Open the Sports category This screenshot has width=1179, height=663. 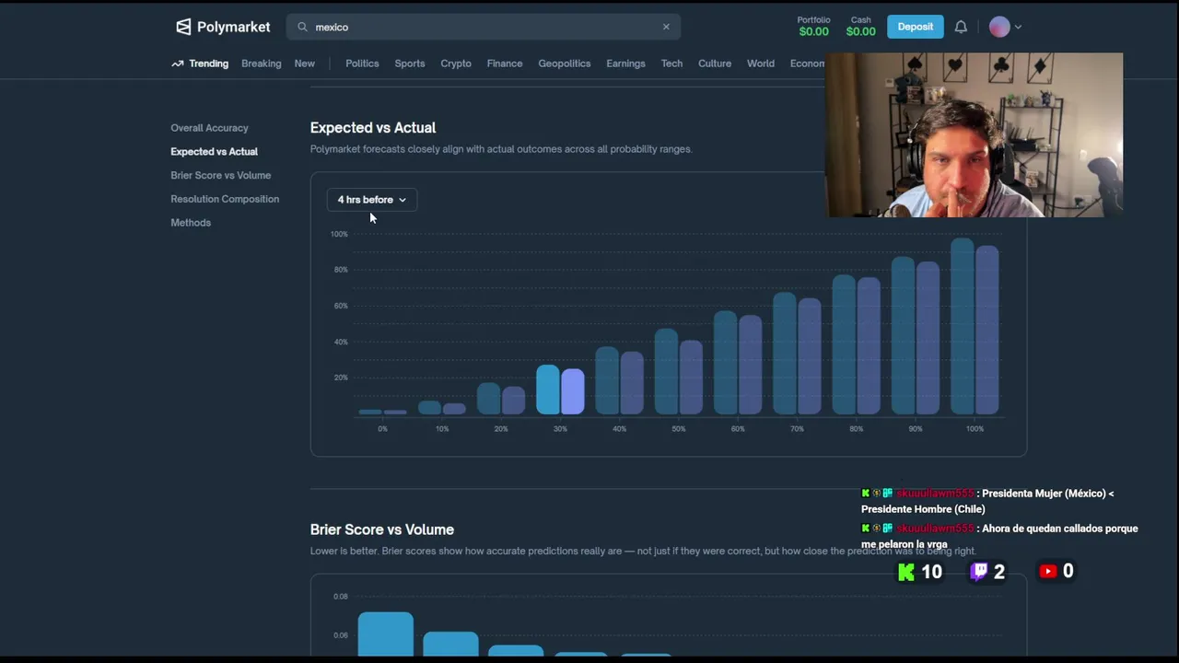click(410, 64)
